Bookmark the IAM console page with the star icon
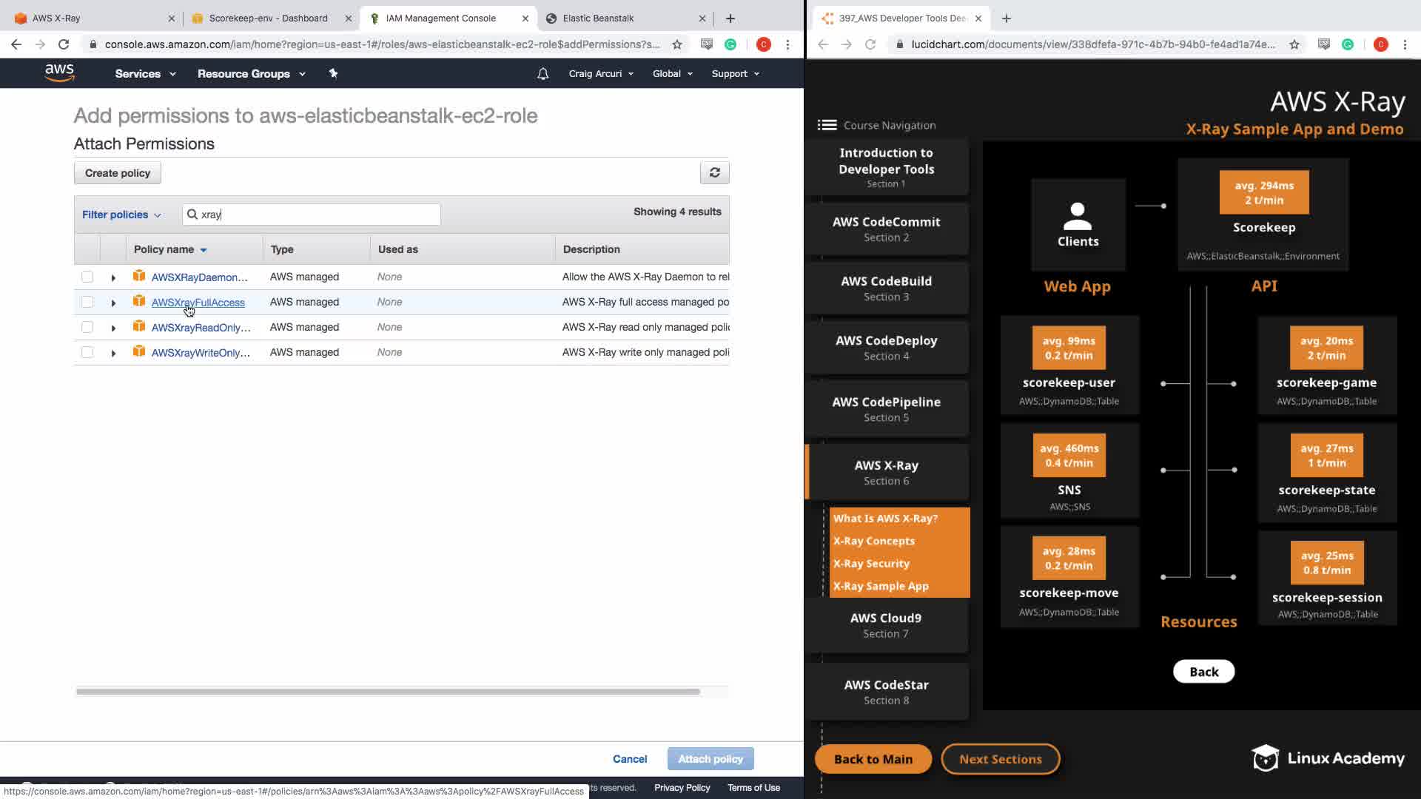Viewport: 1421px width, 799px height. point(676,44)
